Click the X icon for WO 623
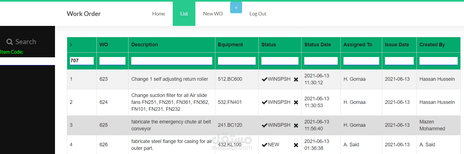The image size is (464, 154). coord(296,79)
